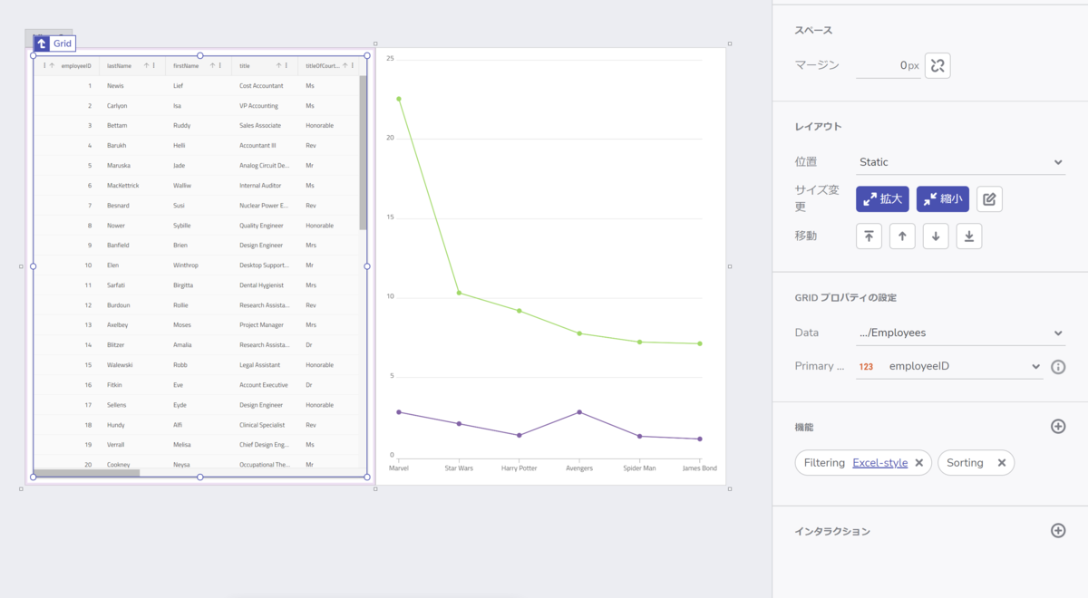Click the Grid selection breadcrumb arrow icon
Viewport: 1088px width, 598px height.
[40, 43]
